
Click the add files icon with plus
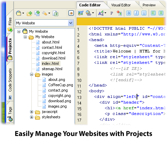(37, 13)
